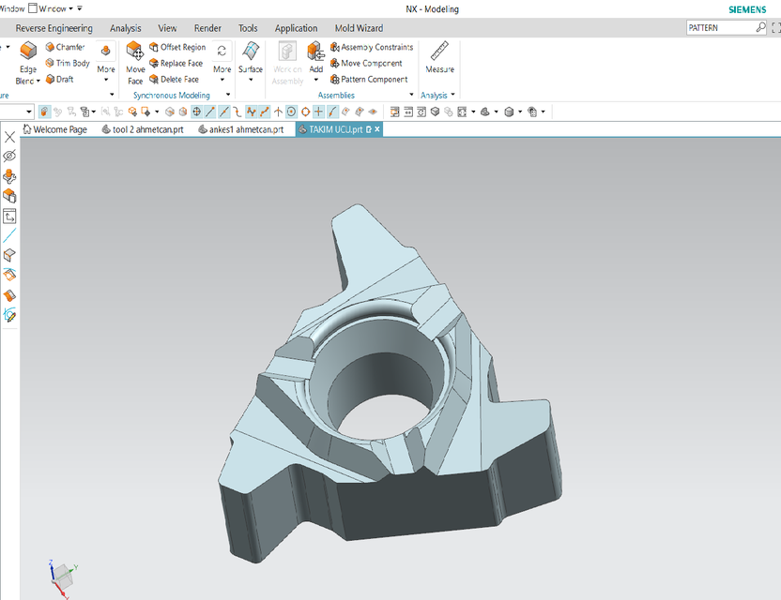Screen dimensions: 781x600
Task: Open the Add Component command
Action: pos(315,59)
